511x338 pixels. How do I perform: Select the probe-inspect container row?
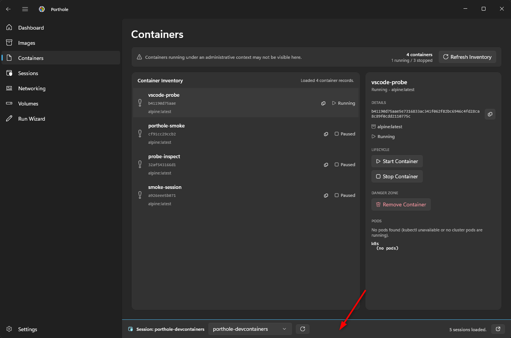pos(246,164)
